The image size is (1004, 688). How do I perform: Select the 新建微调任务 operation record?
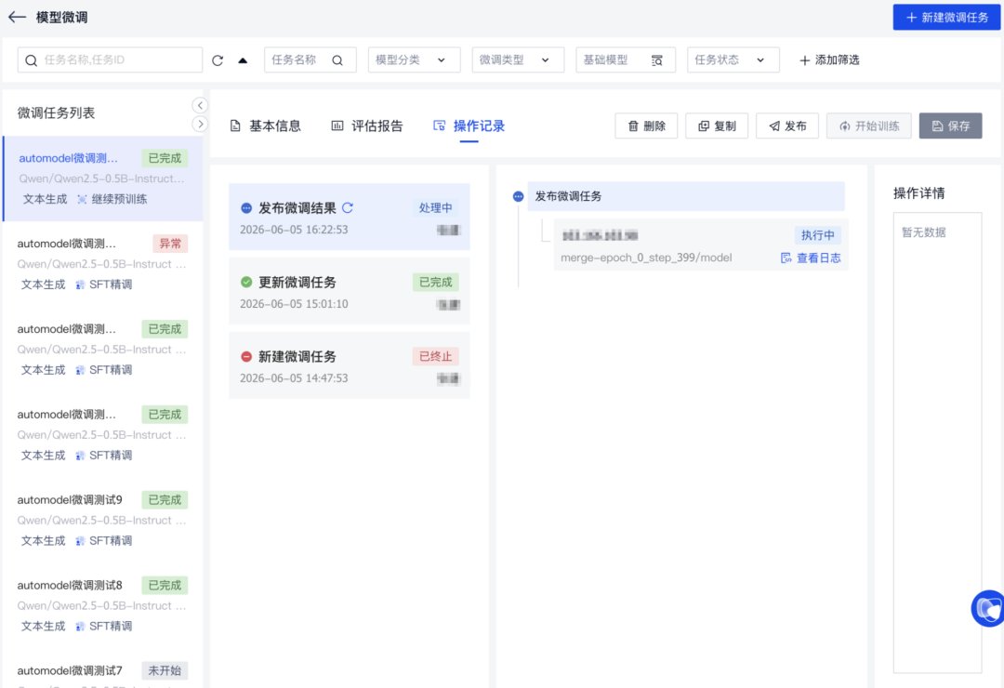pos(349,365)
